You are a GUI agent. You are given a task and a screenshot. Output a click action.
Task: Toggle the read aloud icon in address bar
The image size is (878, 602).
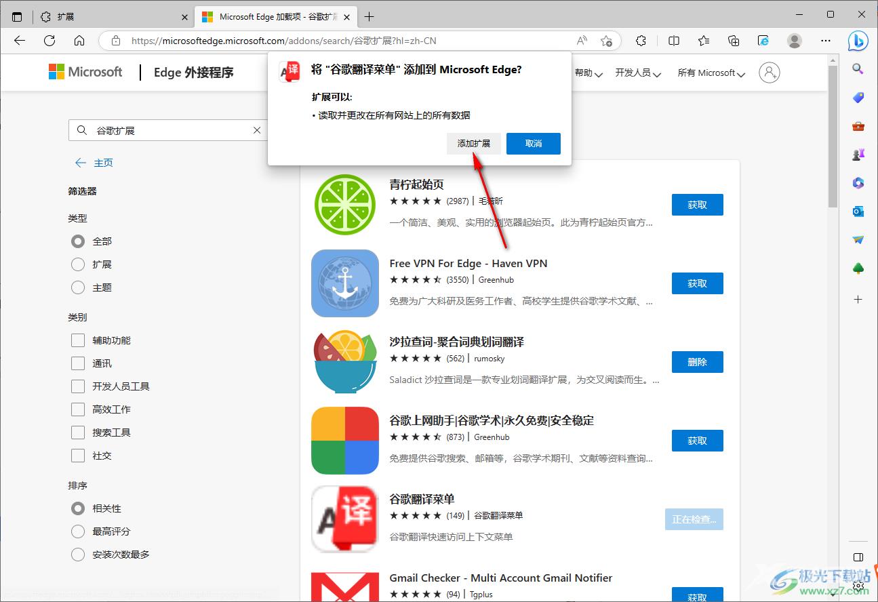tap(582, 41)
